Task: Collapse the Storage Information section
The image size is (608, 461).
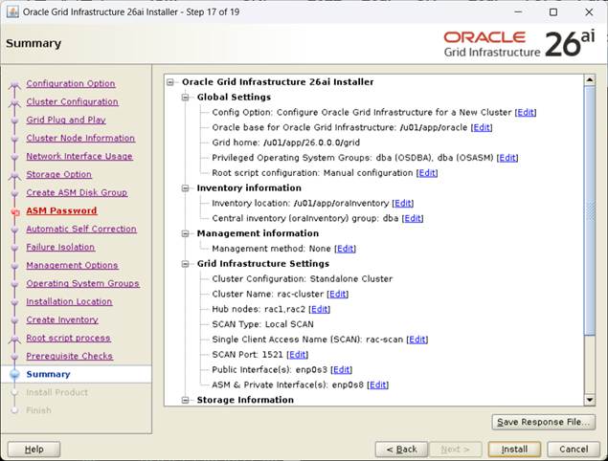Action: click(x=186, y=400)
